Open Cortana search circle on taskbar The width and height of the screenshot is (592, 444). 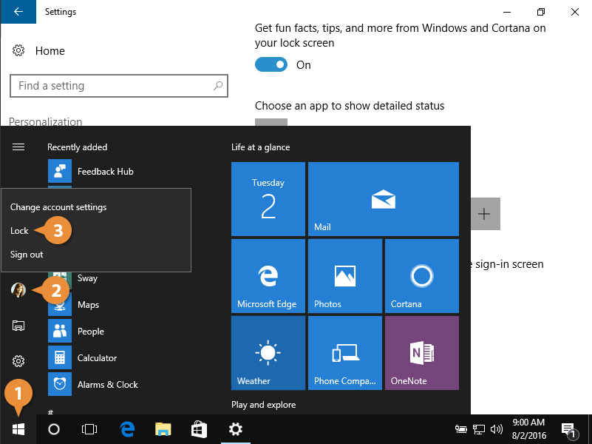coord(54,429)
